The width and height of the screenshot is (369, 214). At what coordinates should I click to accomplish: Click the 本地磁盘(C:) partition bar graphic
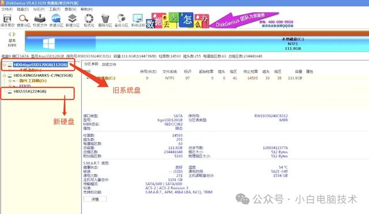coord(197,44)
